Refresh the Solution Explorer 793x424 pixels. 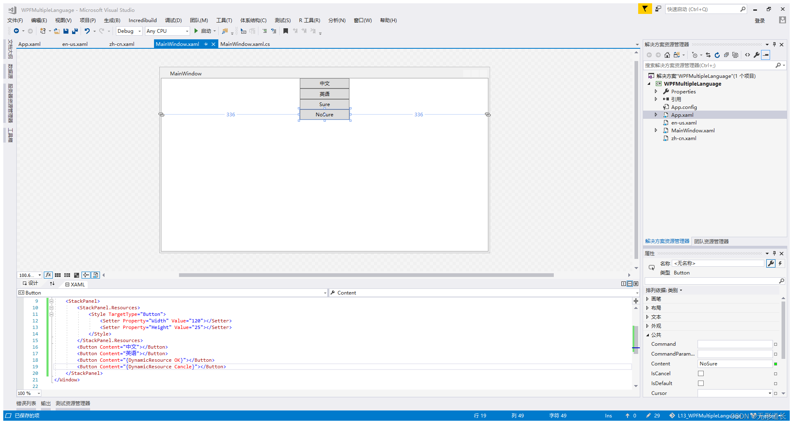tap(717, 55)
